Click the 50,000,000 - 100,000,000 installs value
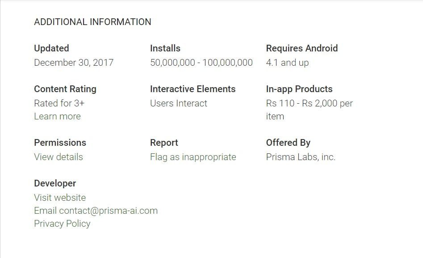The image size is (423, 258). (x=201, y=63)
